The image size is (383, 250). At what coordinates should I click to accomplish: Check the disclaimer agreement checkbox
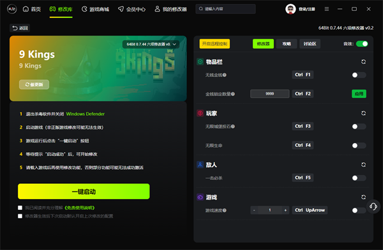point(20,207)
